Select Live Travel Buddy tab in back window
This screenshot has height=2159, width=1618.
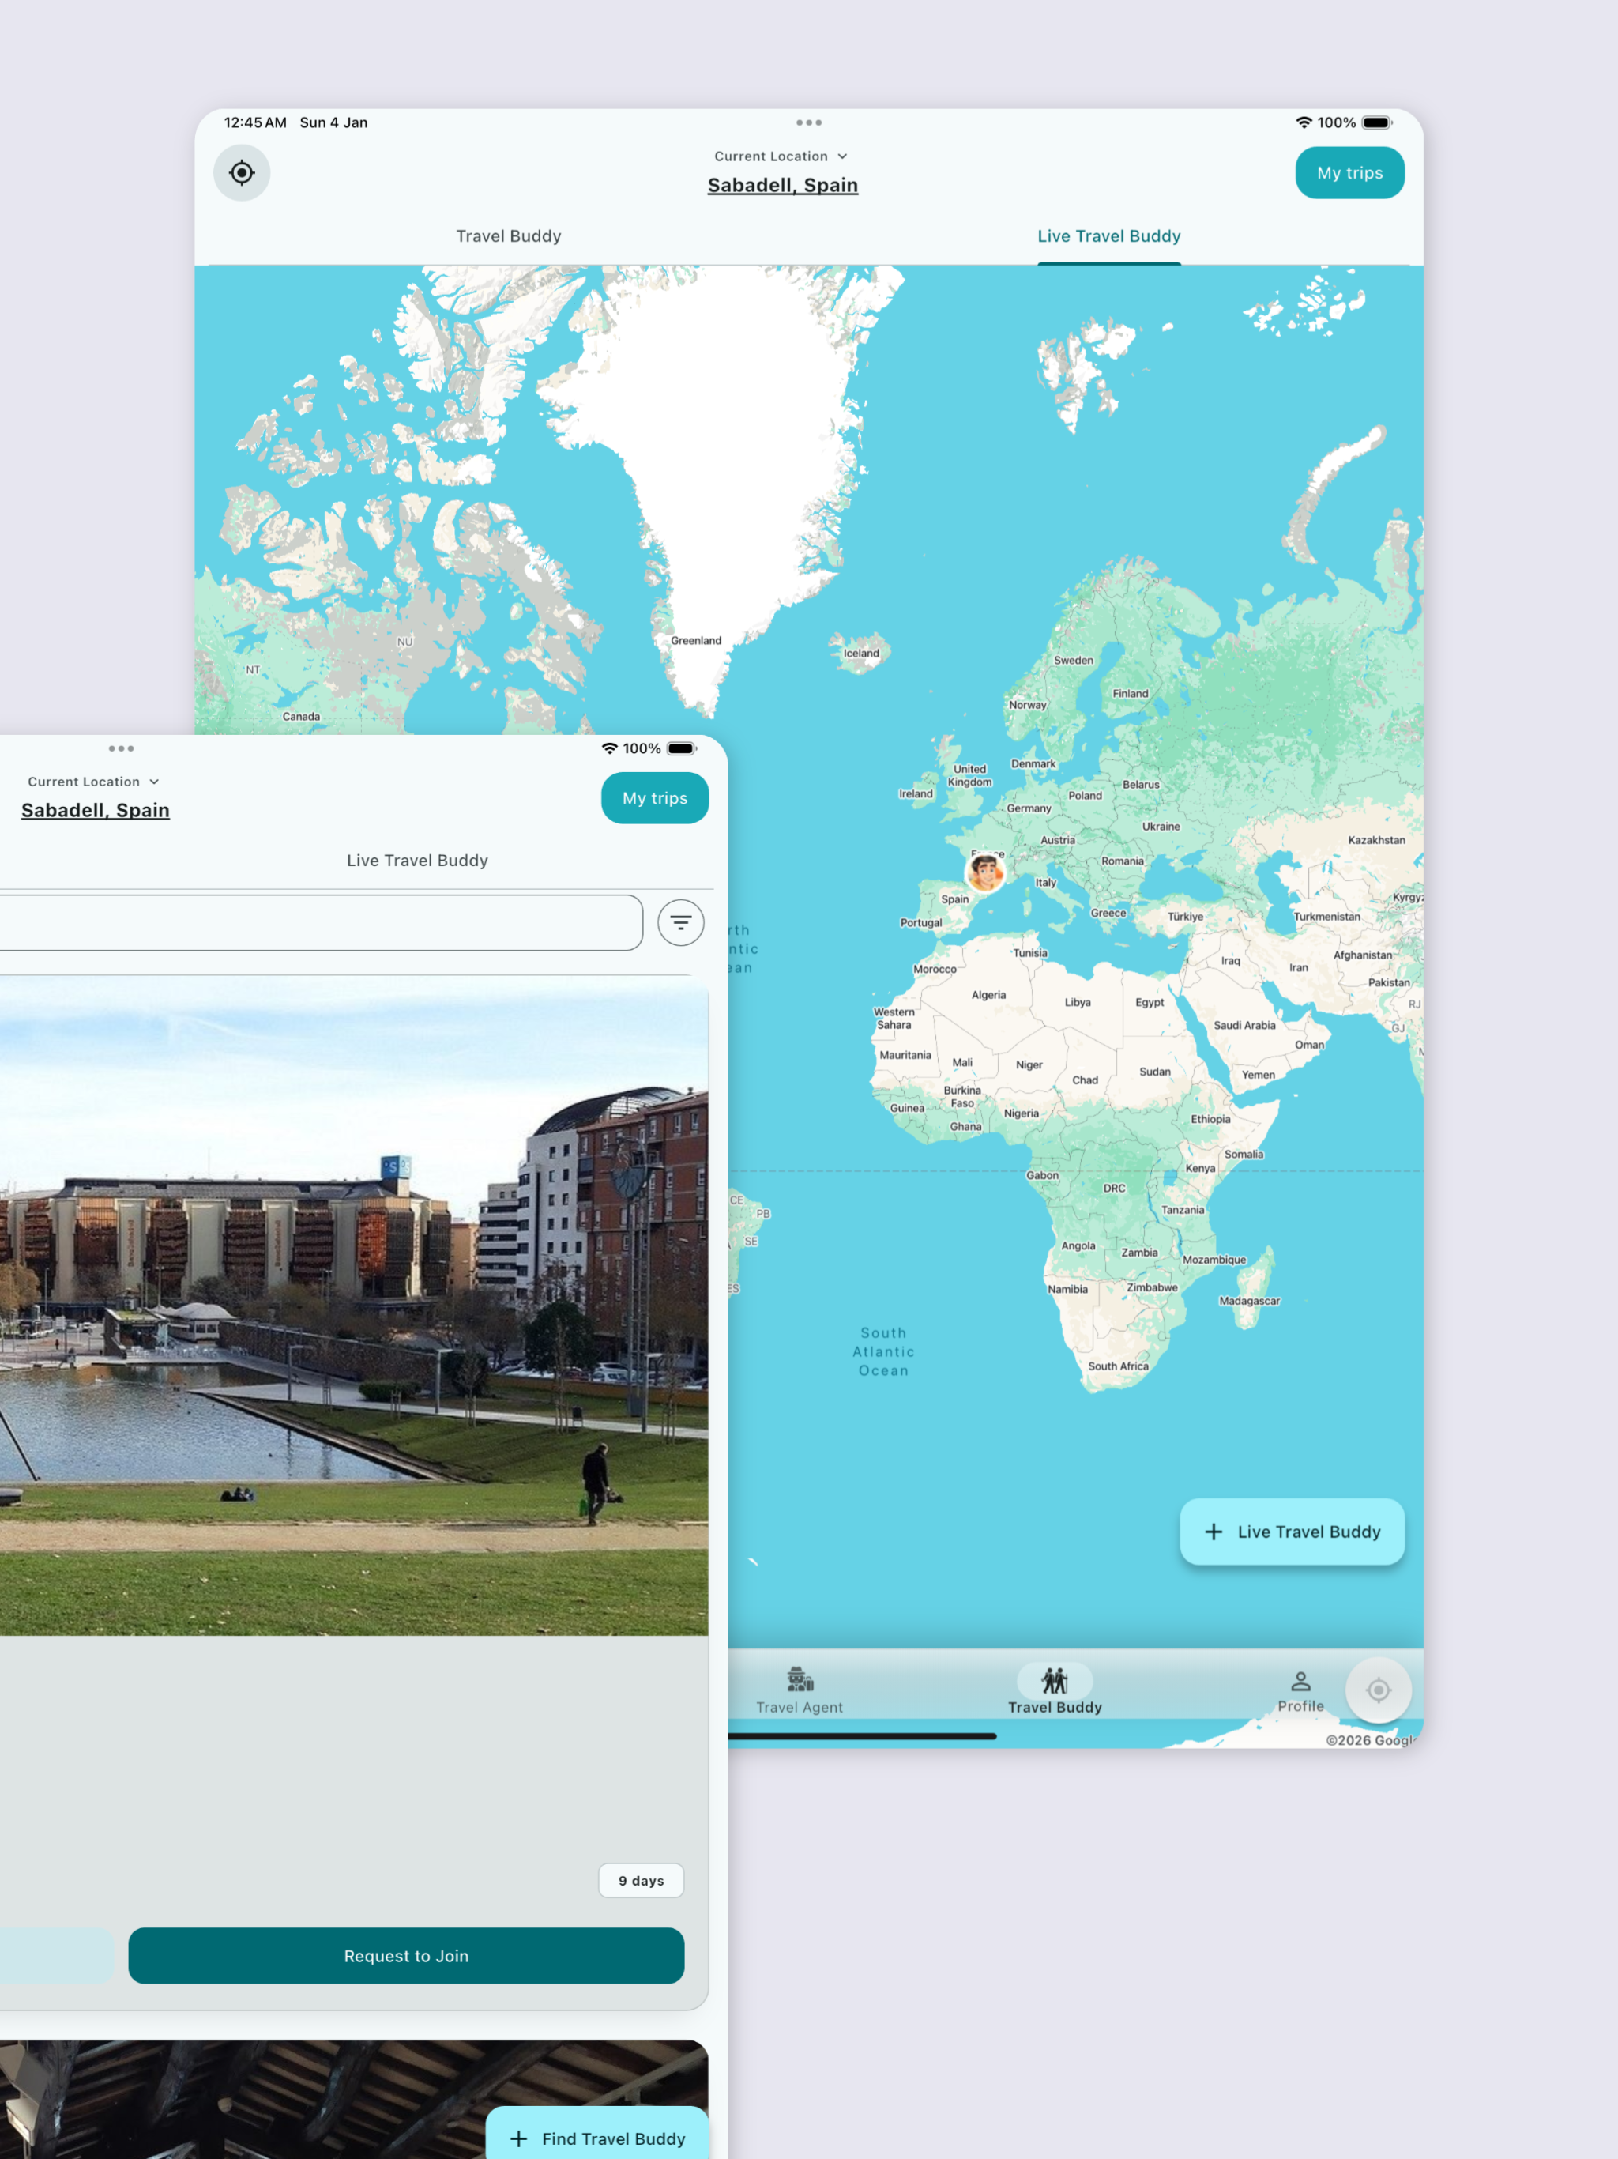pyautogui.click(x=1108, y=236)
